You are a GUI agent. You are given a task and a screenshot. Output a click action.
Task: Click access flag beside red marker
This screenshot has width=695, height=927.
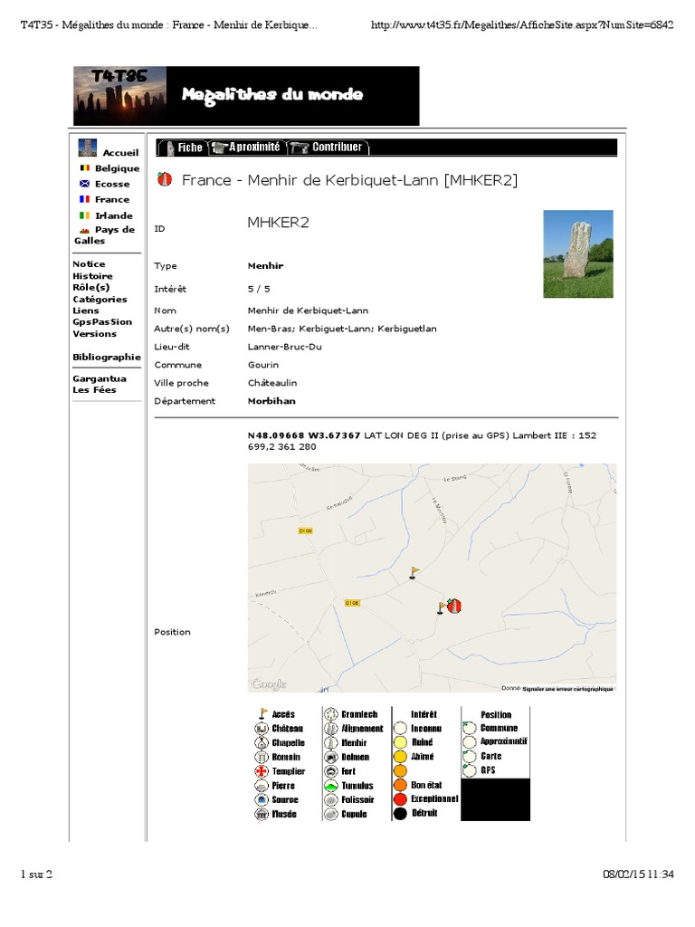pos(442,607)
